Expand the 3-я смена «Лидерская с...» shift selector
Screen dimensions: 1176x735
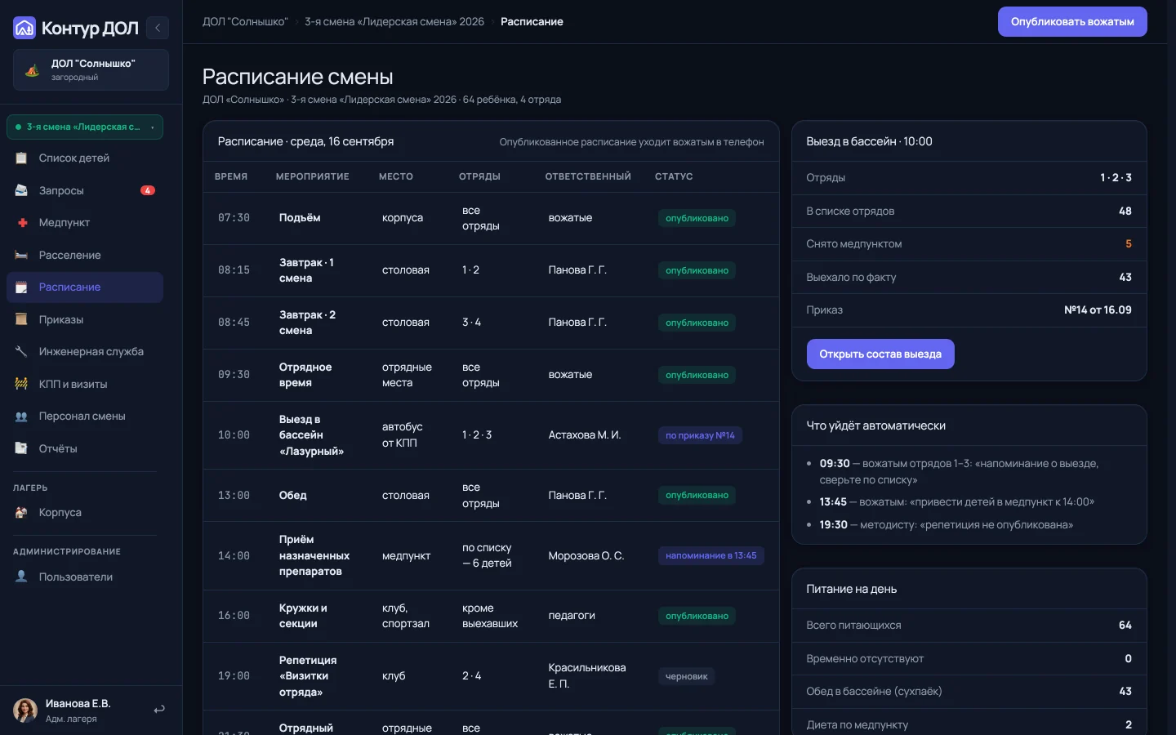tap(85, 127)
